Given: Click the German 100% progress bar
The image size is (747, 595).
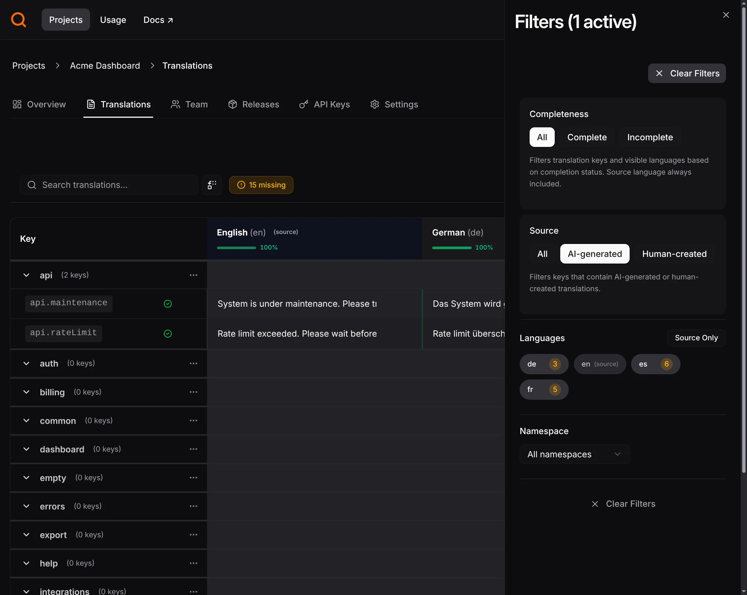Looking at the screenshot, I should pyautogui.click(x=451, y=248).
